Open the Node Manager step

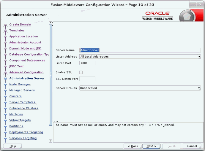(20, 84)
